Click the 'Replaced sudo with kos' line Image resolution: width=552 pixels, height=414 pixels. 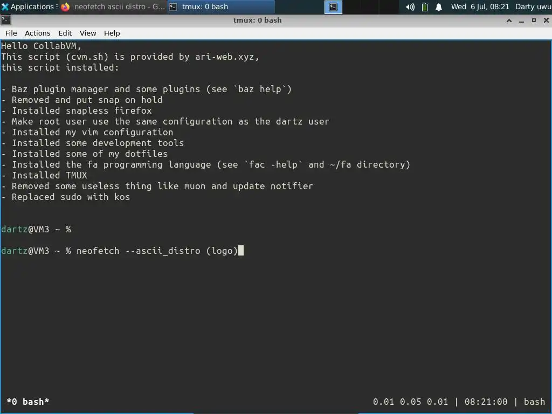click(65, 197)
